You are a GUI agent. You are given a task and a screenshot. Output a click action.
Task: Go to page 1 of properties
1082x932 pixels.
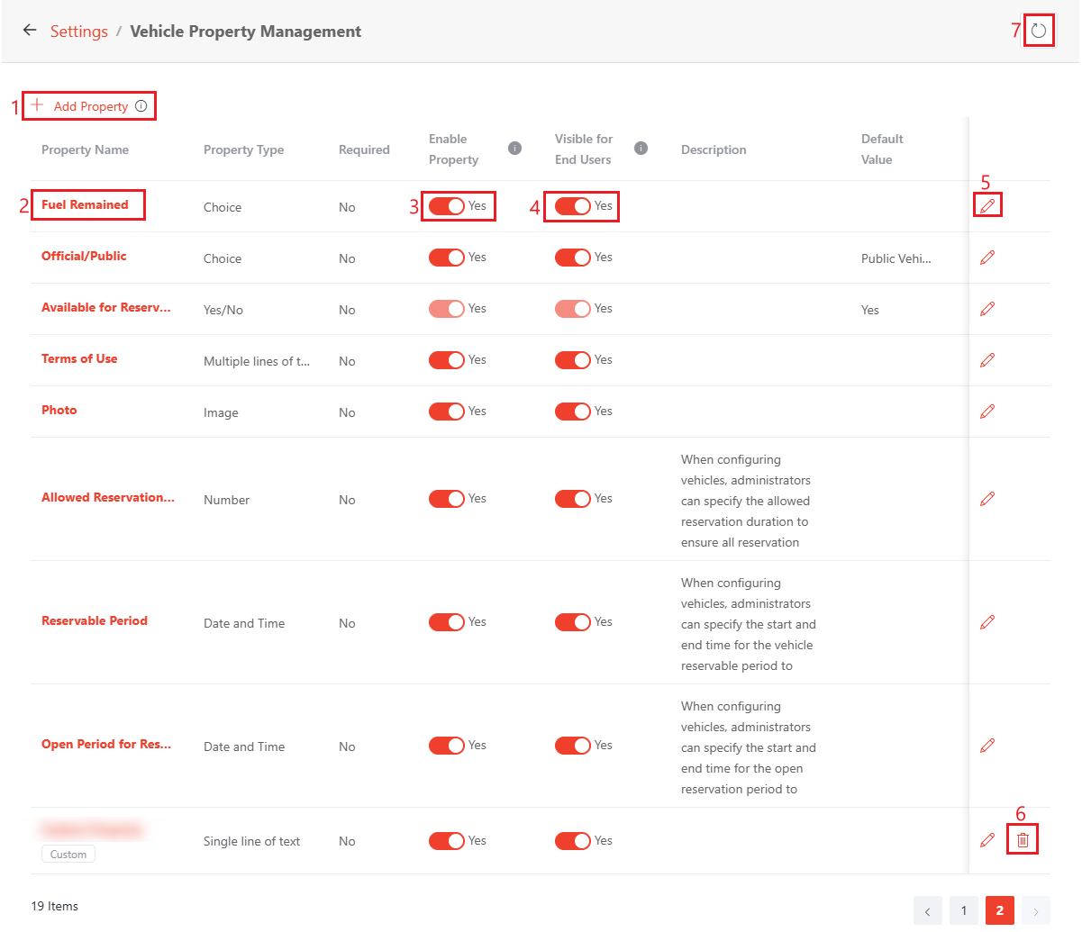(x=963, y=910)
